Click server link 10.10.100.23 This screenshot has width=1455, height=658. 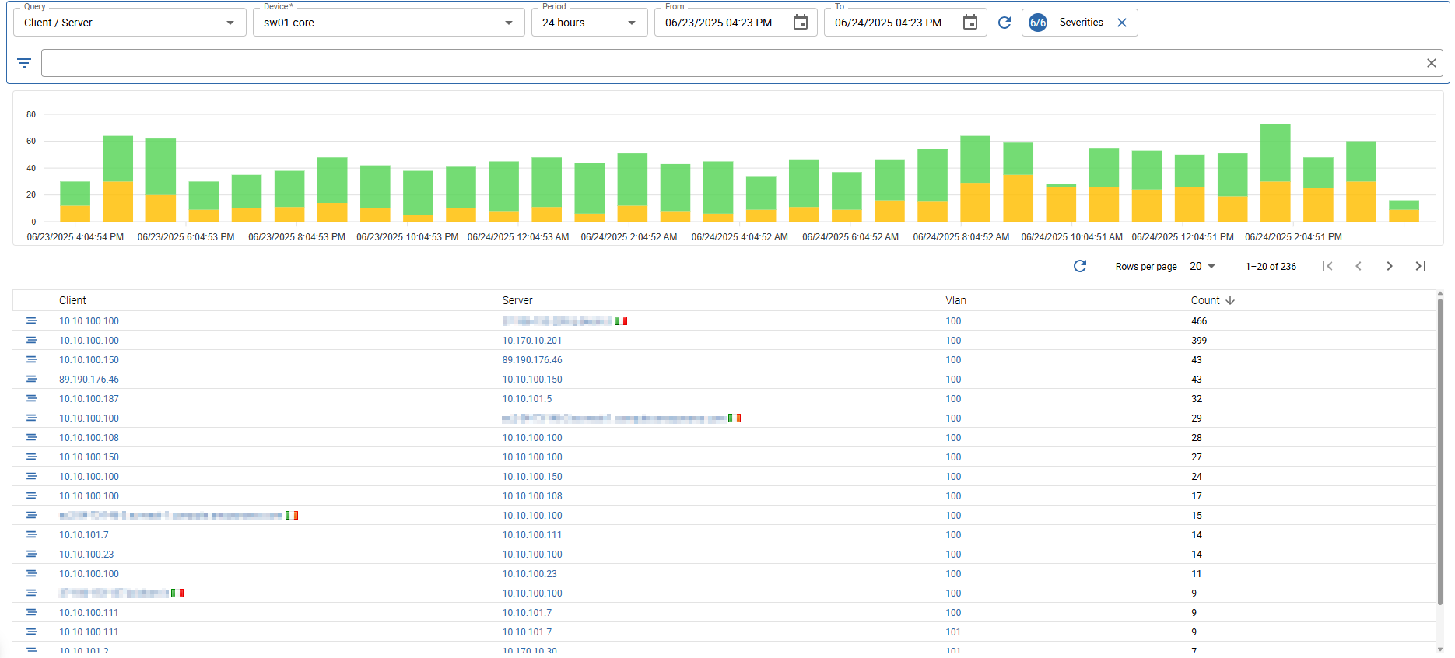tap(529, 574)
